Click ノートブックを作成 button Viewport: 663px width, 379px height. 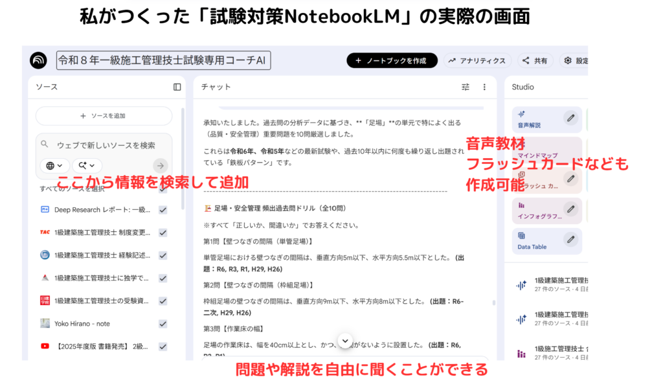click(392, 60)
